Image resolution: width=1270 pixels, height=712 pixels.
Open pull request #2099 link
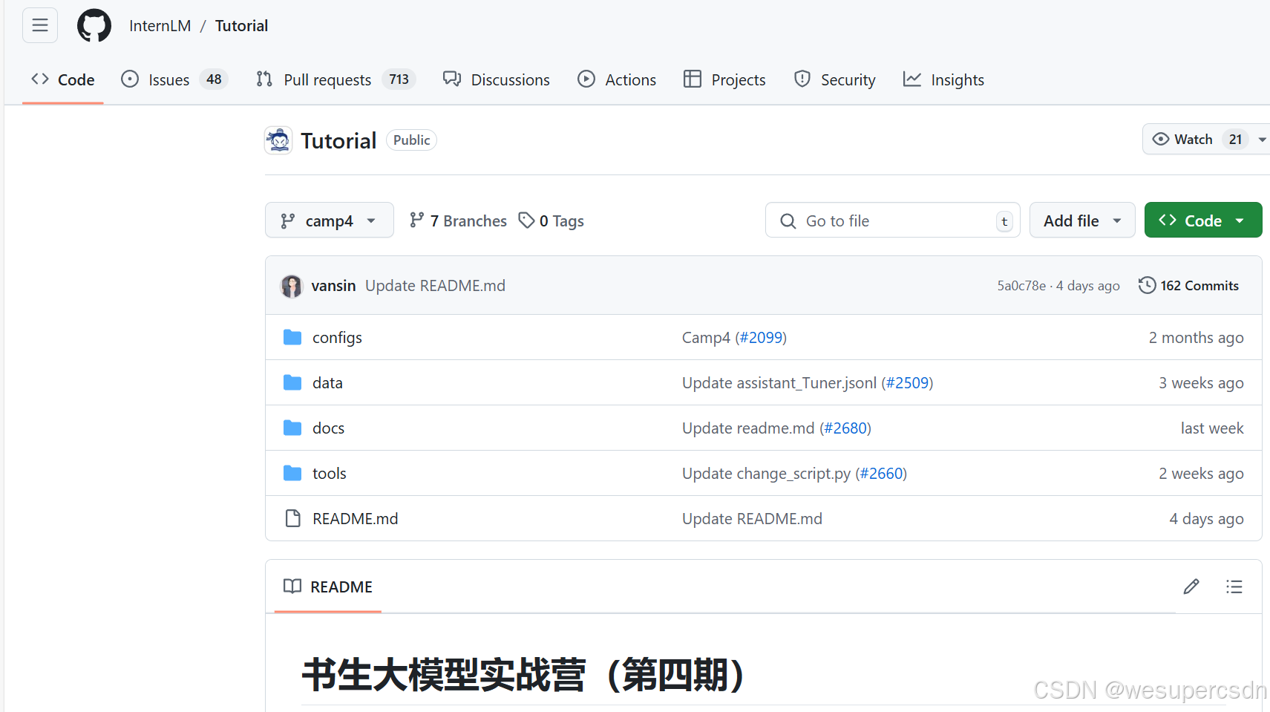pyautogui.click(x=762, y=338)
